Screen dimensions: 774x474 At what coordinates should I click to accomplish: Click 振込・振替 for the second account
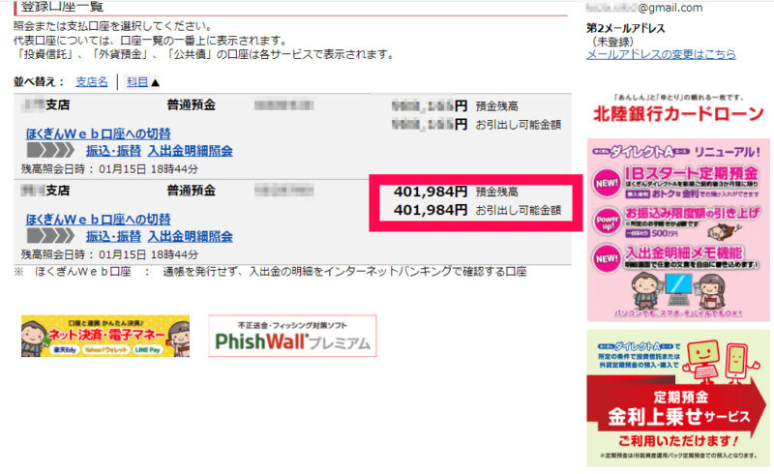(x=113, y=236)
